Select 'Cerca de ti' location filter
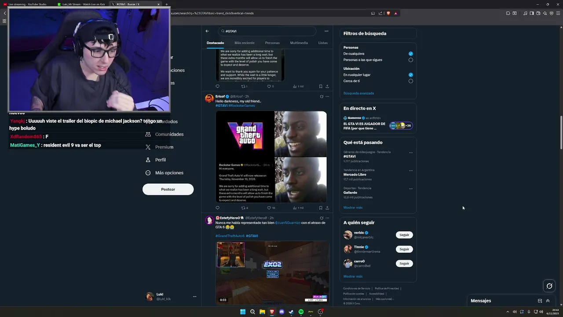This screenshot has width=563, height=317. [411, 81]
